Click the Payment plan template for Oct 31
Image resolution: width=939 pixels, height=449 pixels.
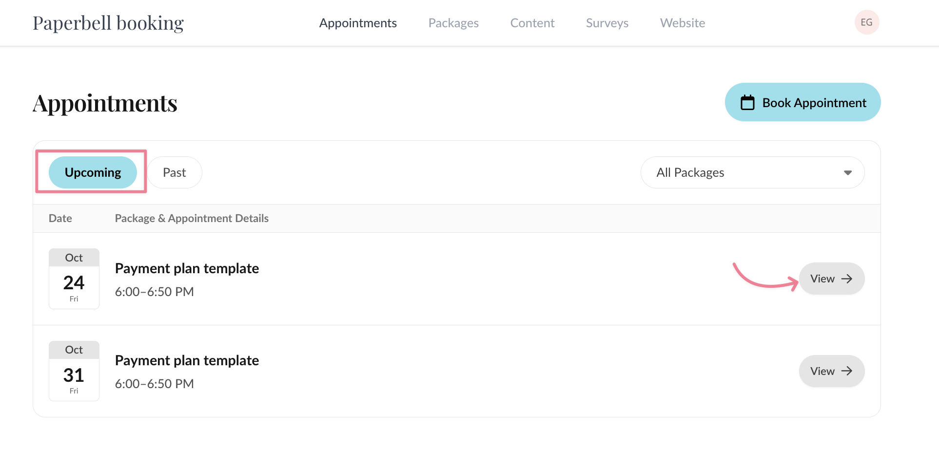click(187, 361)
